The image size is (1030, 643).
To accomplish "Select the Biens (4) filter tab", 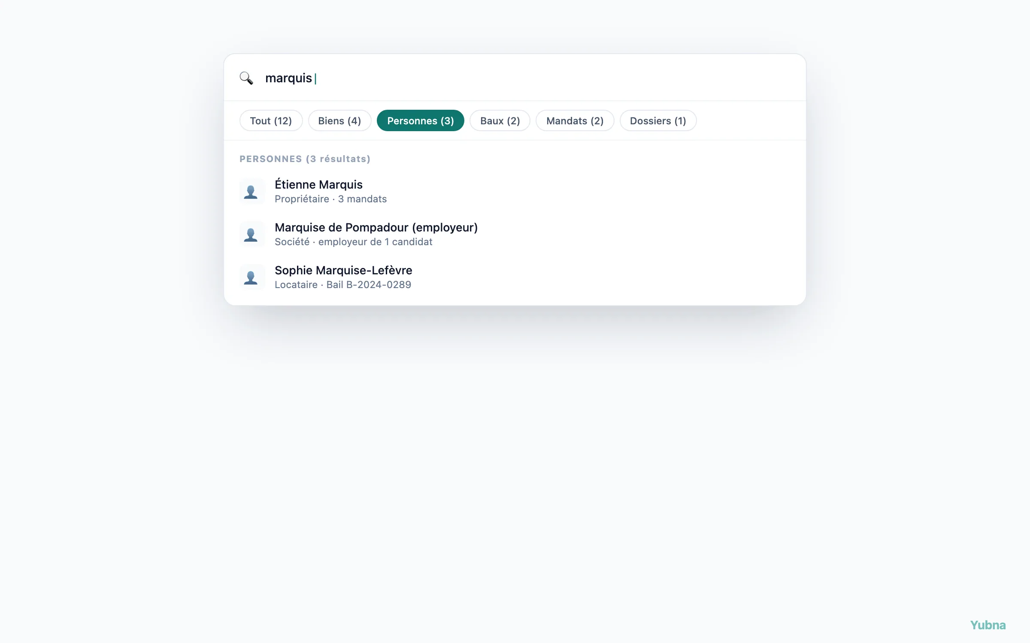I will [x=339, y=121].
